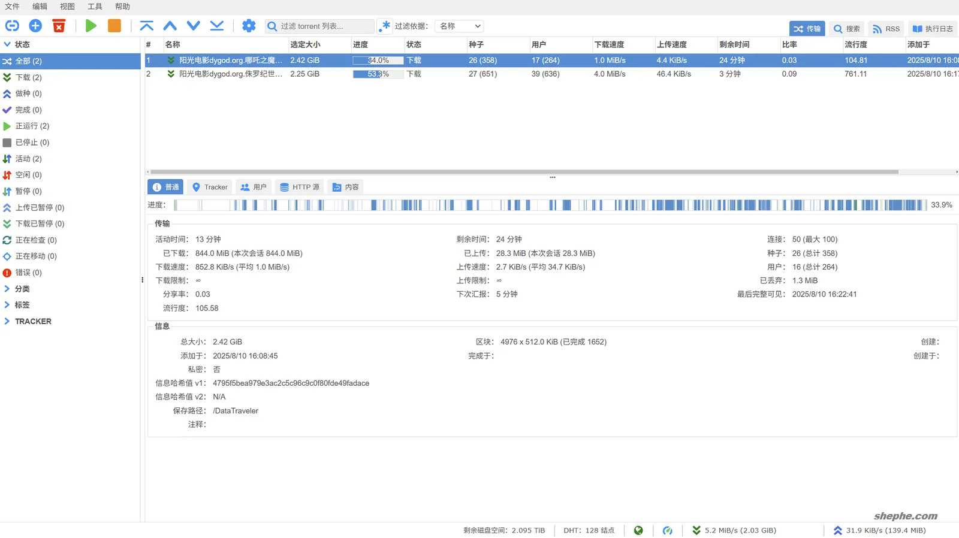Select the 下载 (2) filter
959x538 pixels.
[x=70, y=77]
